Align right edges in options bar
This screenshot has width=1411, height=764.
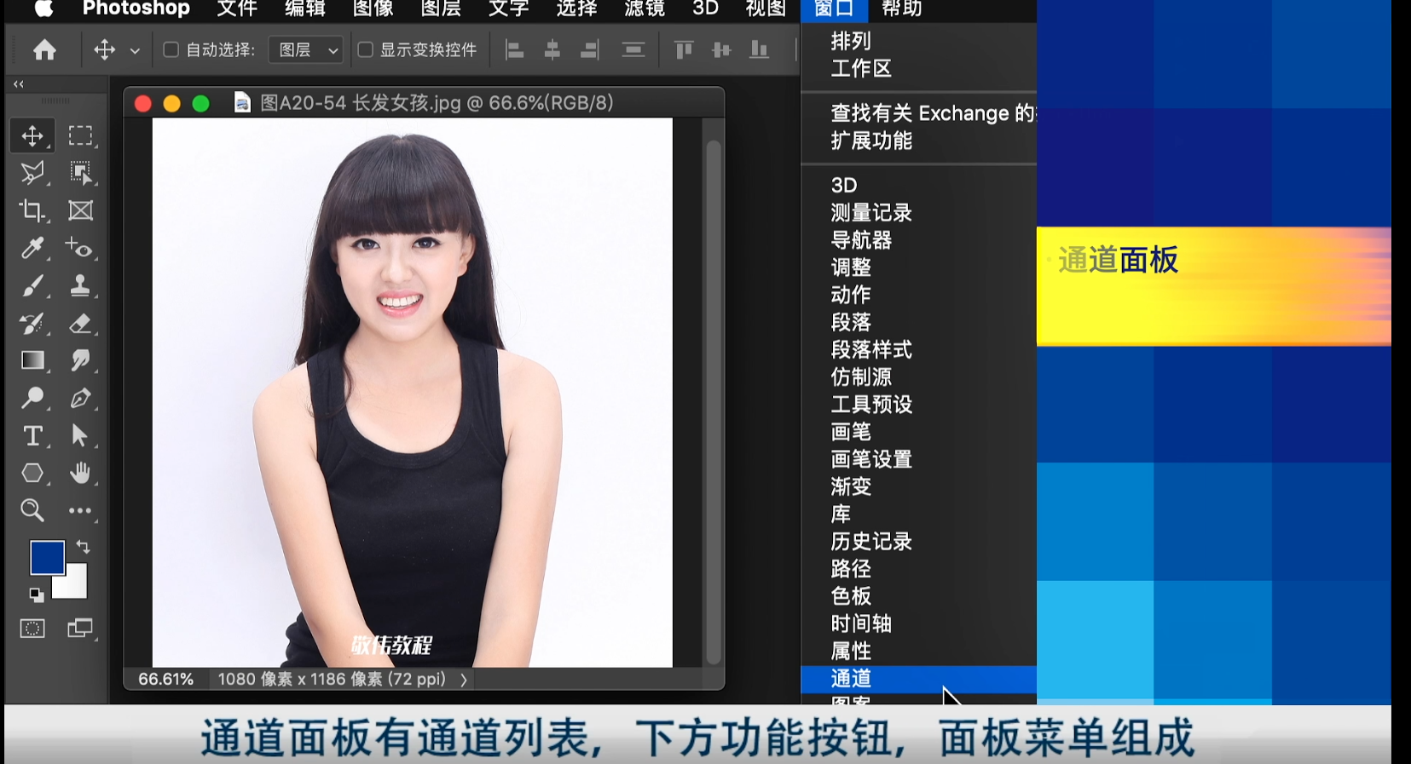589,50
